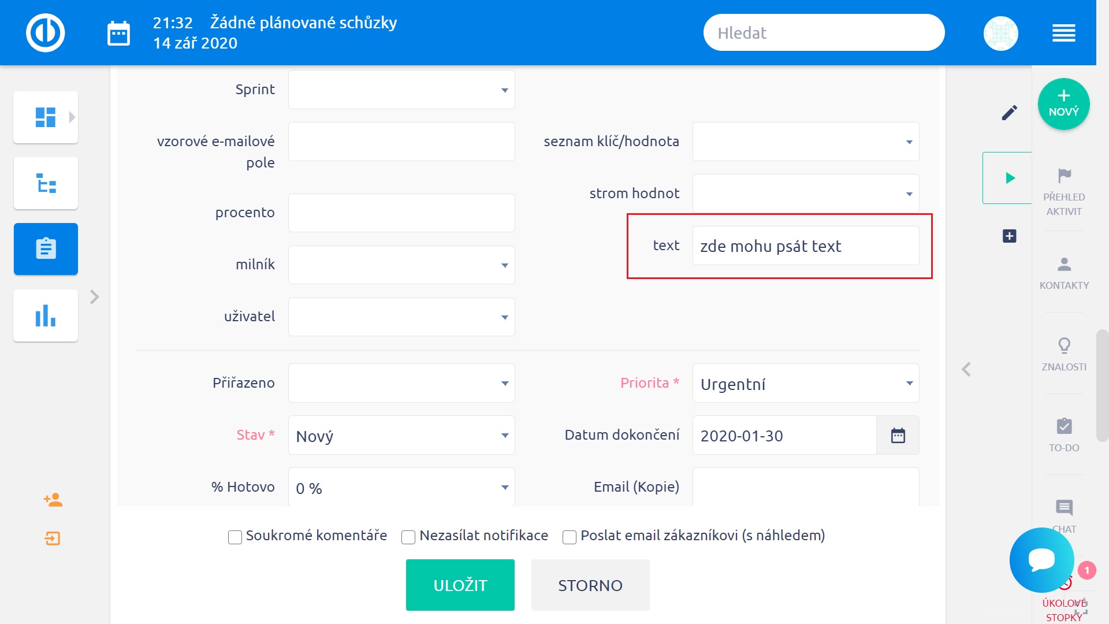Click the green play arrow icon
Screen dimensions: 1109x624
coord(1010,178)
